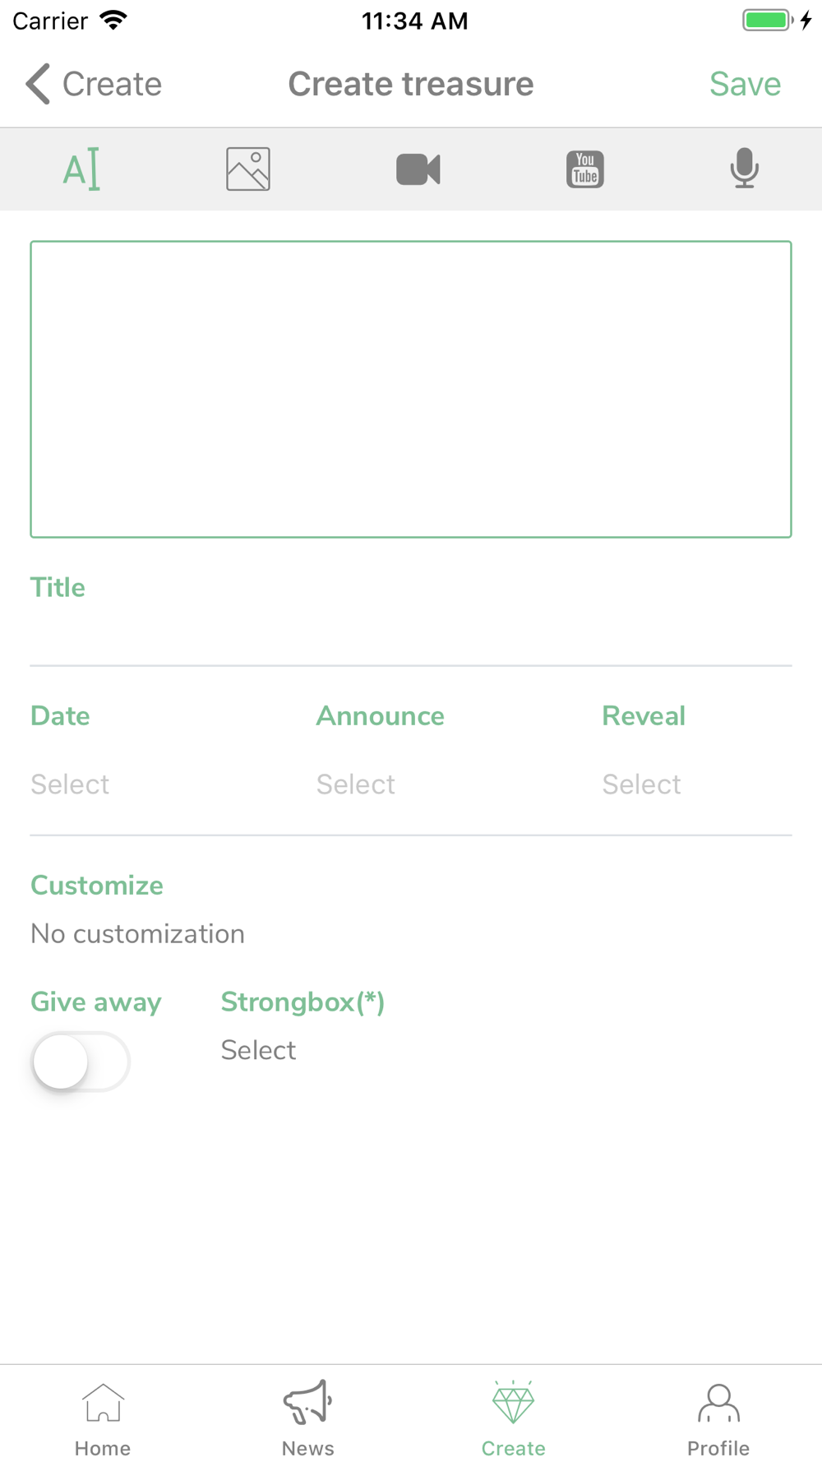Tap the Customize heading
The image size is (822, 1462).
pyautogui.click(x=97, y=886)
